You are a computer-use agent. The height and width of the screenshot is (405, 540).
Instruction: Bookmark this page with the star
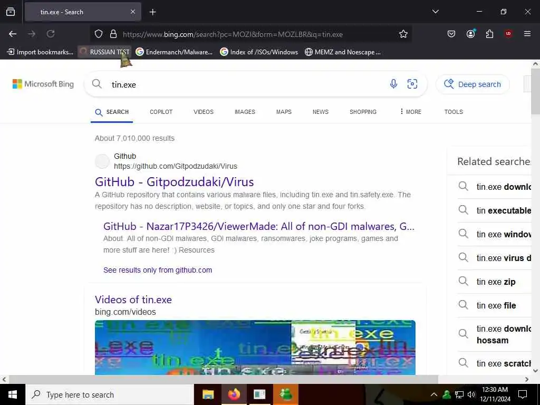click(403, 34)
